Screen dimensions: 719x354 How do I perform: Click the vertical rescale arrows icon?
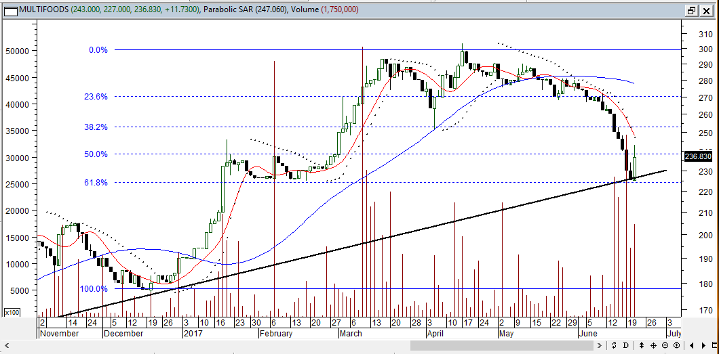pyautogui.click(x=642, y=345)
